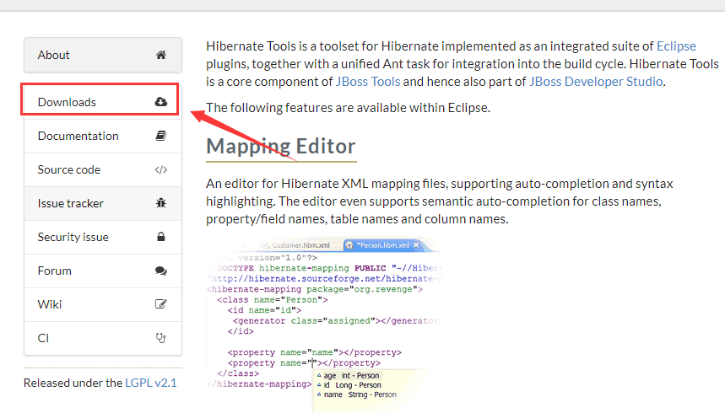Open the Issue tracker menu entry
Image resolution: width=725 pixels, height=413 pixels.
click(103, 203)
